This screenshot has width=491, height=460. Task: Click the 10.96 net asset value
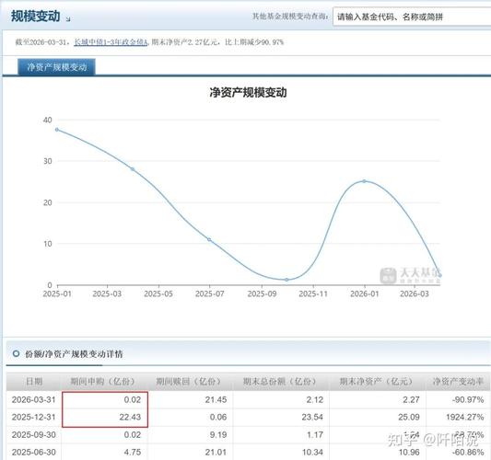pyautogui.click(x=409, y=453)
